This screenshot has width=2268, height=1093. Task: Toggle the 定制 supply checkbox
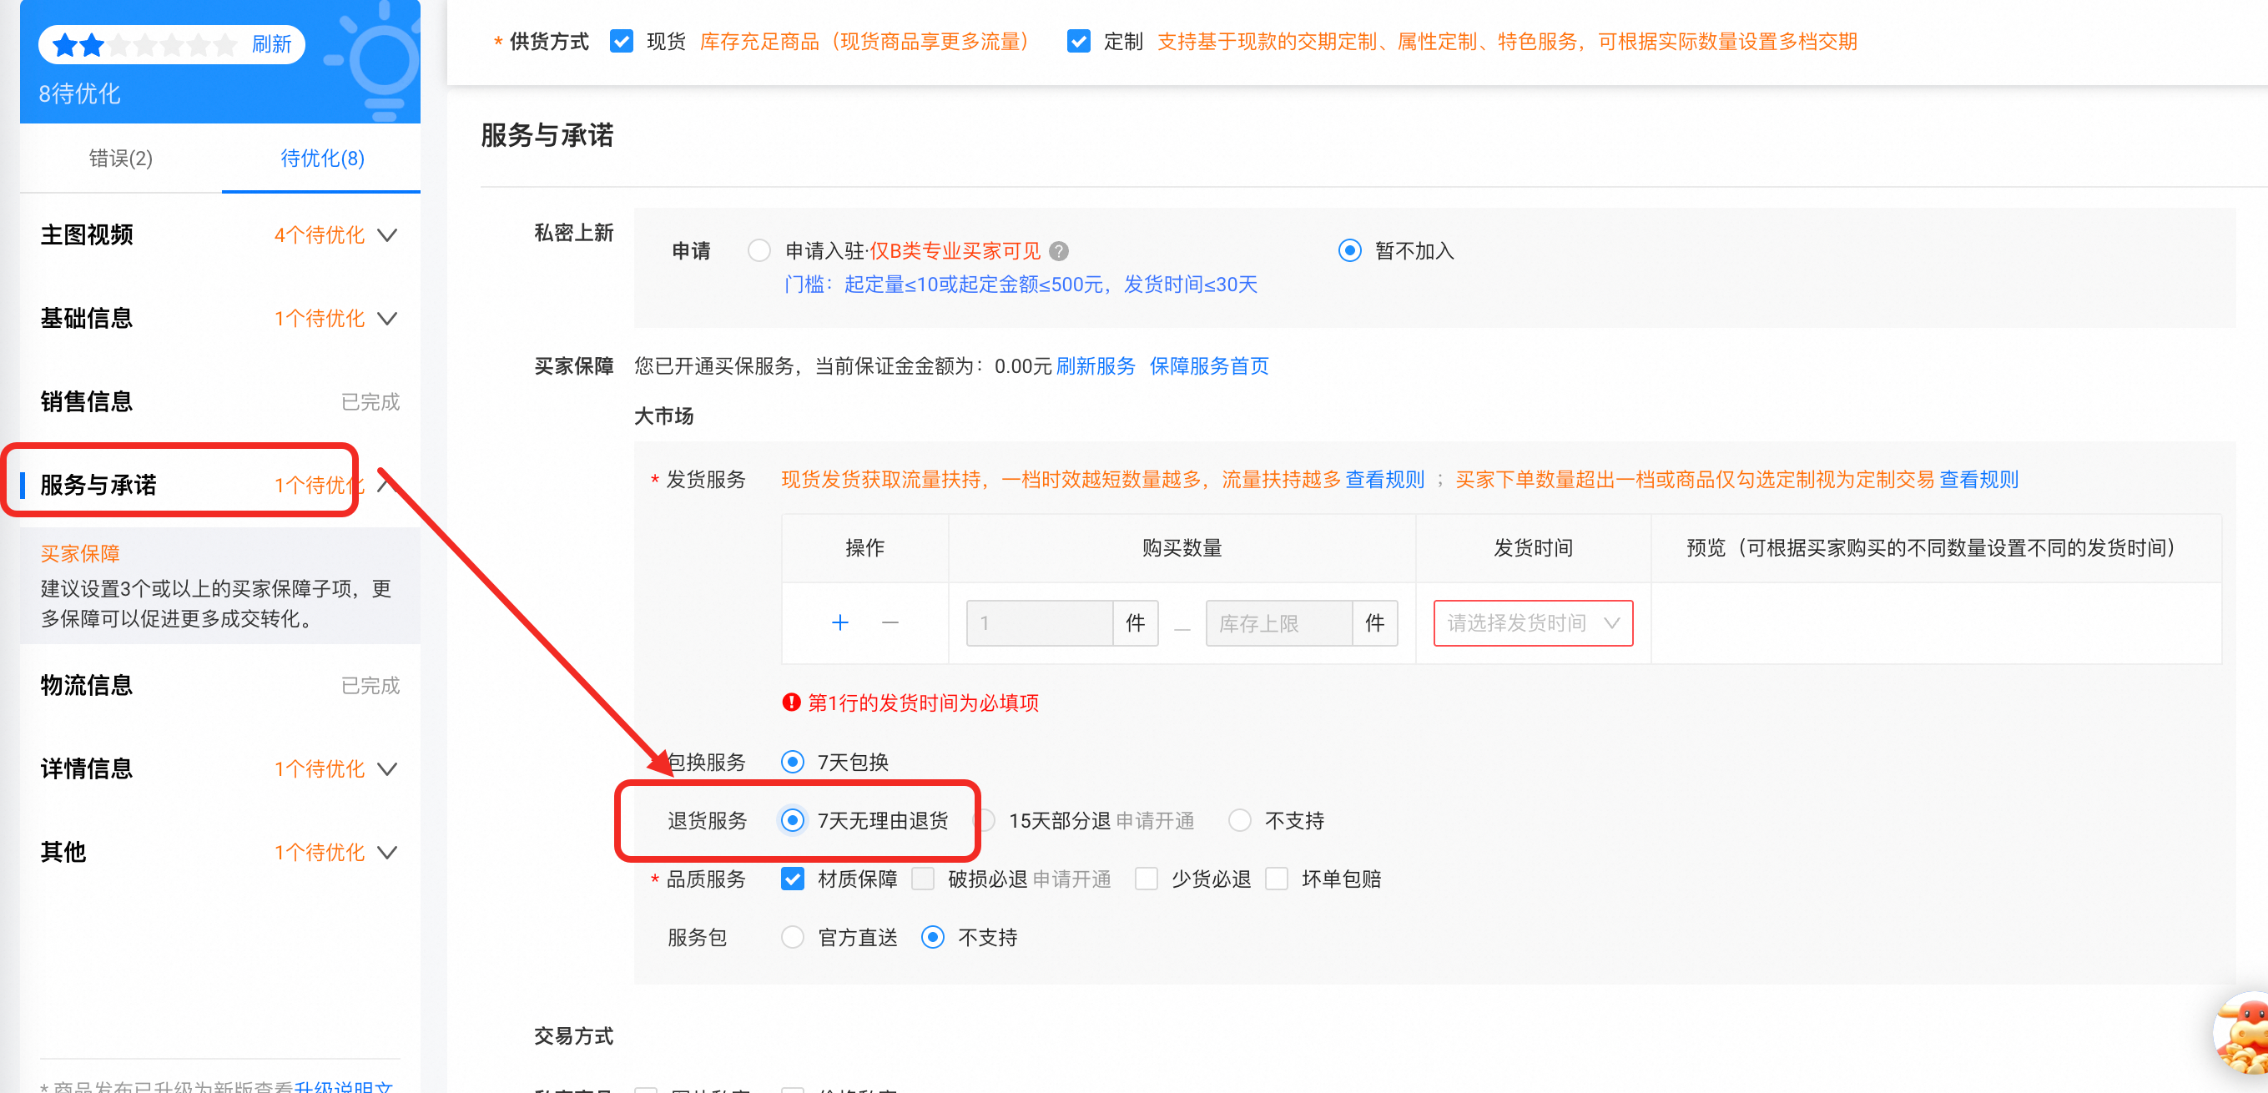coord(1079,42)
